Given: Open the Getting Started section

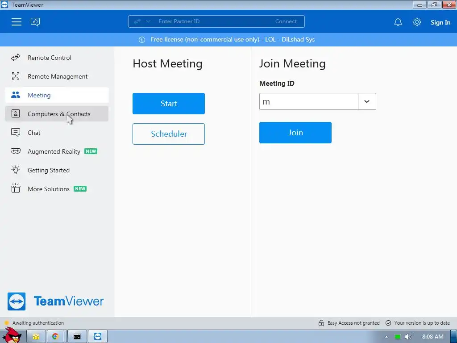Looking at the screenshot, I should (57, 170).
